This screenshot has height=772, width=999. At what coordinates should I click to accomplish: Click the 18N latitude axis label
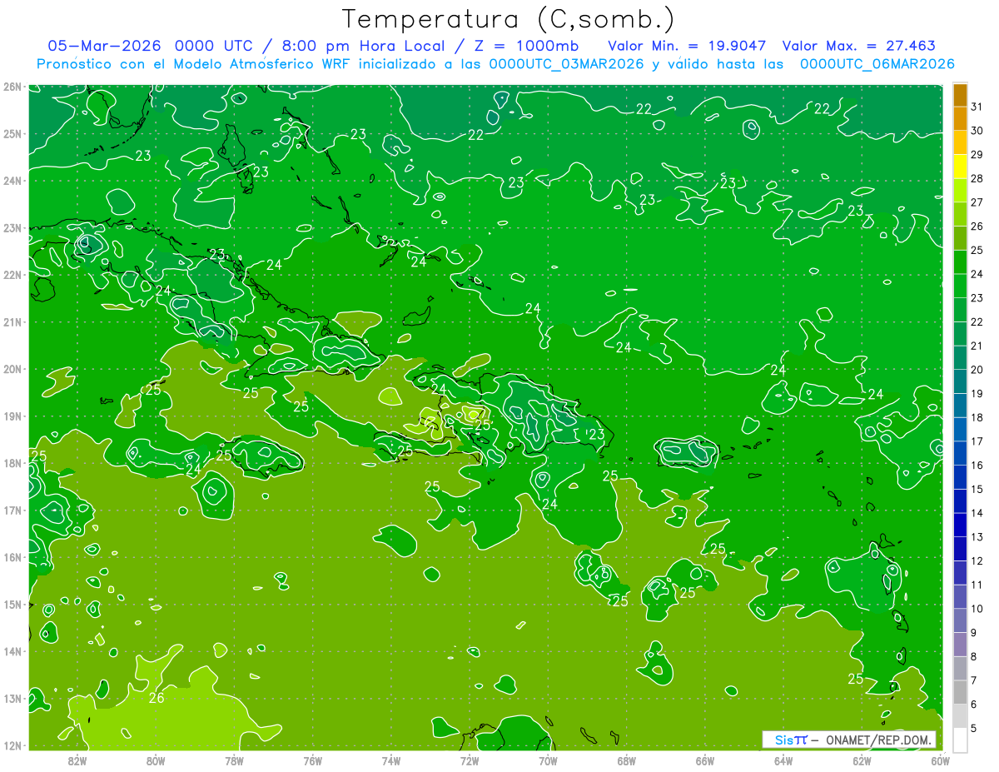point(12,463)
